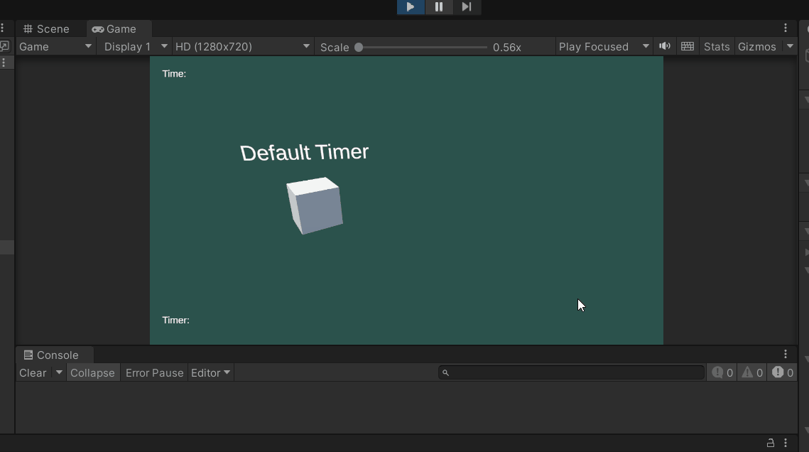809x452 pixels.
Task: Open the Console tab
Action: (x=51, y=355)
